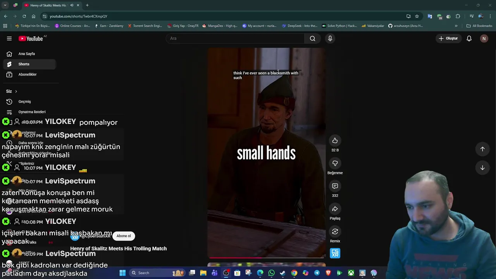Remix this short

coord(335,231)
